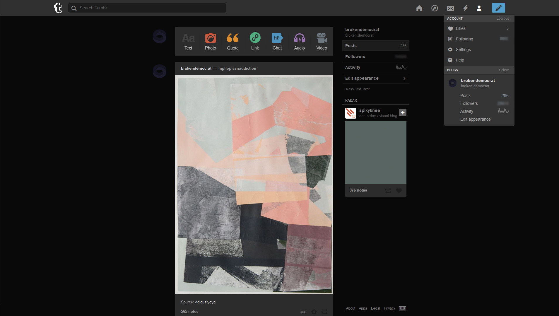This screenshot has width=559, height=316.
Task: Open the sidebar Posts row showing 286
Action: coord(376,46)
